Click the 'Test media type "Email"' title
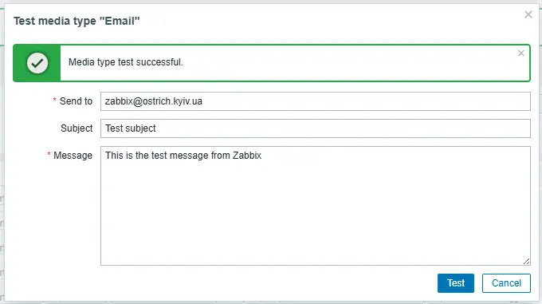542x304 pixels. 77,21
